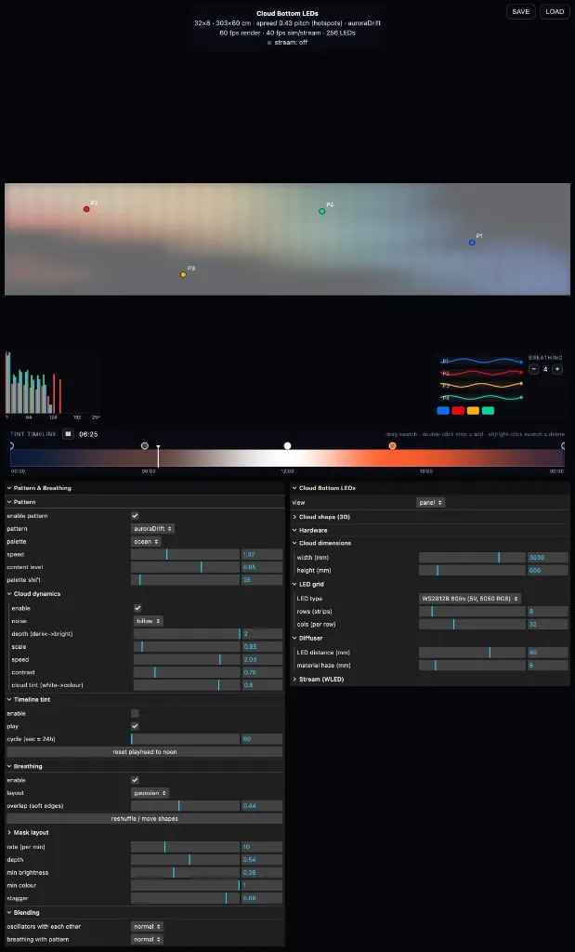Open the palette ocean dropdown
The width and height of the screenshot is (575, 952).
pos(146,542)
